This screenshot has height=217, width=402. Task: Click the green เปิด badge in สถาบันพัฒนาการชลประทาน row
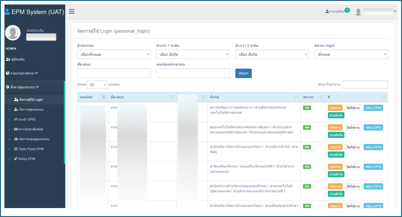click(307, 108)
